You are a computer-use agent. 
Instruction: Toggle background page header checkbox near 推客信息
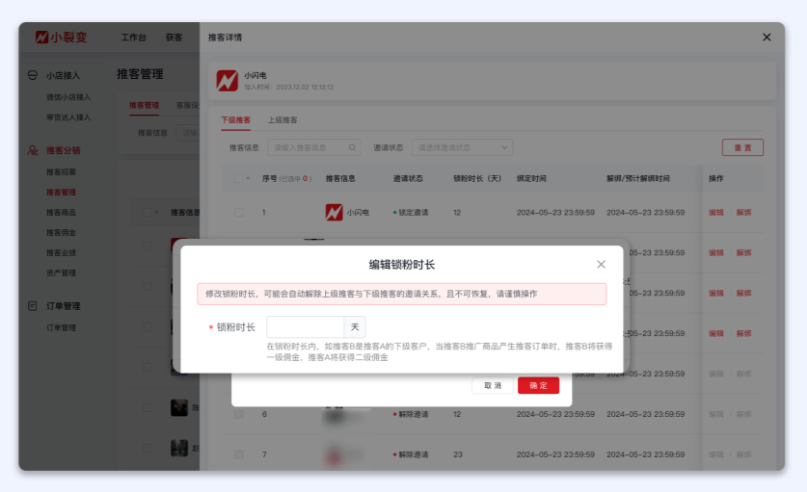(x=148, y=213)
